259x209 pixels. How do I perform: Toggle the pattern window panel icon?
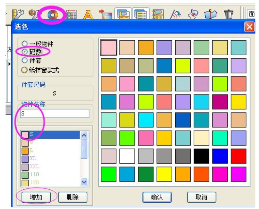[x=123, y=14]
